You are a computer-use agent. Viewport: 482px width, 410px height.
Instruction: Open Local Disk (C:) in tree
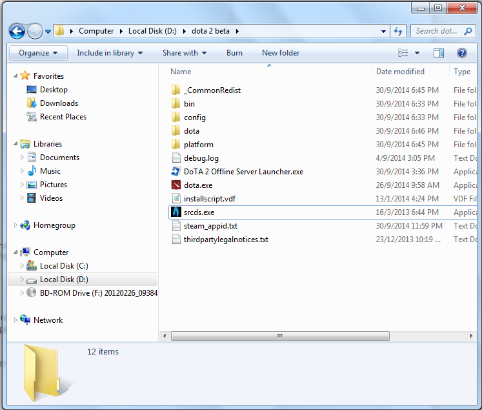point(64,266)
